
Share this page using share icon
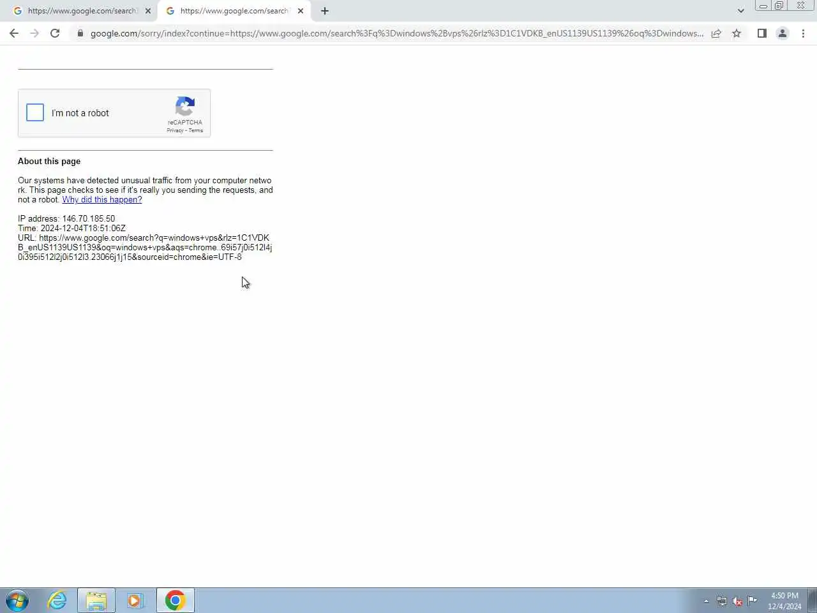(x=716, y=33)
